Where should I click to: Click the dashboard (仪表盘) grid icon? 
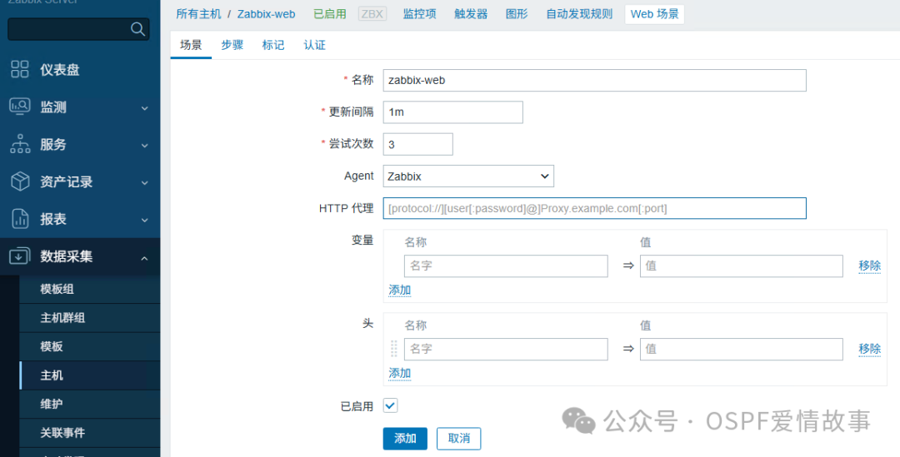pos(20,69)
